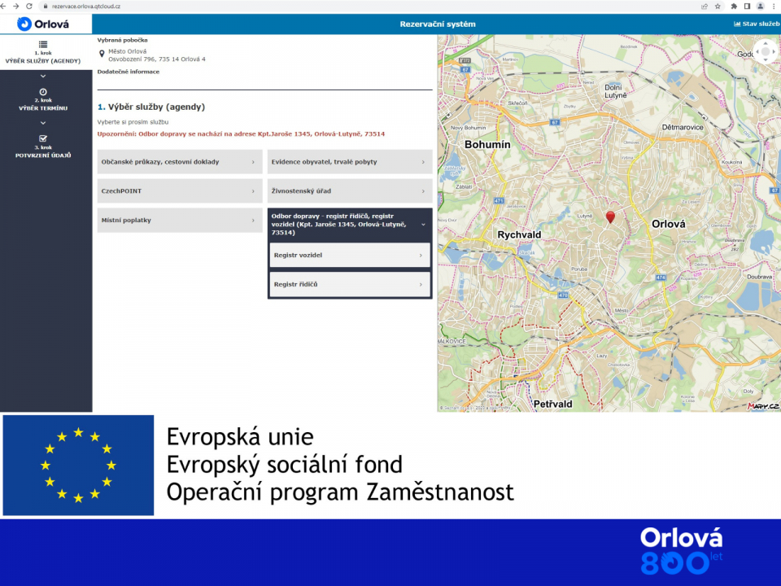The height and width of the screenshot is (586, 781).
Task: Open the Místní poplatky service
Action: [180, 221]
